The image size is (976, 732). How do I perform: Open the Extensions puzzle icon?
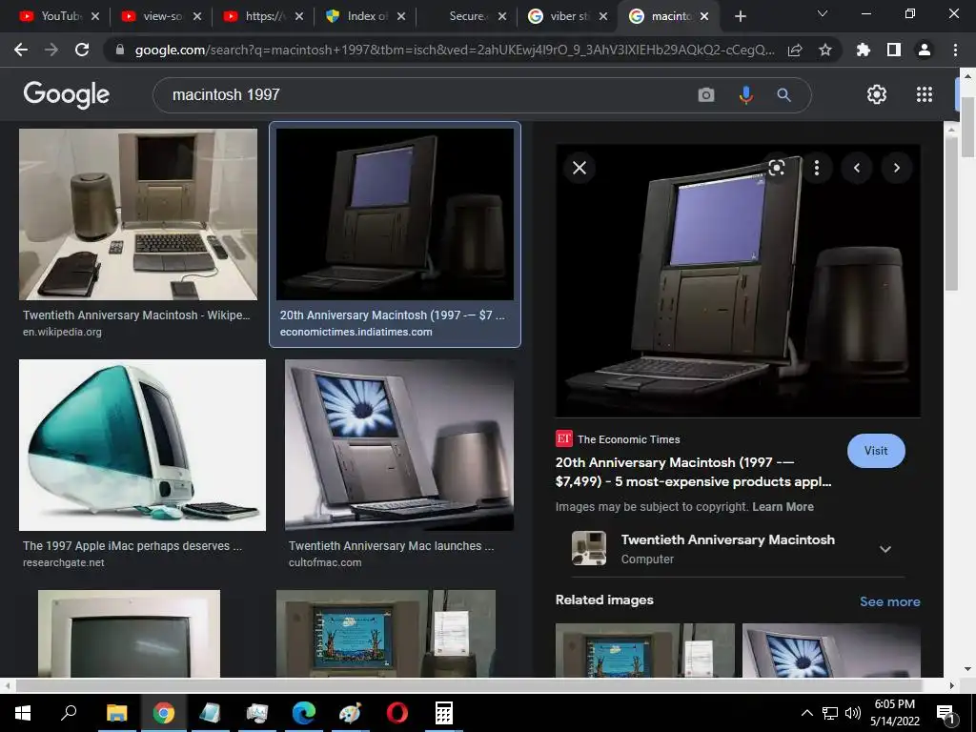[x=863, y=50]
